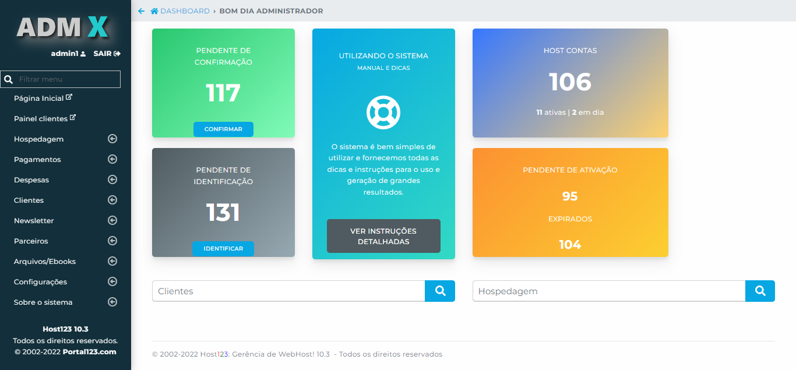Expand the Newsletter arrow in the sidebar
Image resolution: width=796 pixels, height=370 pixels.
coord(112,221)
